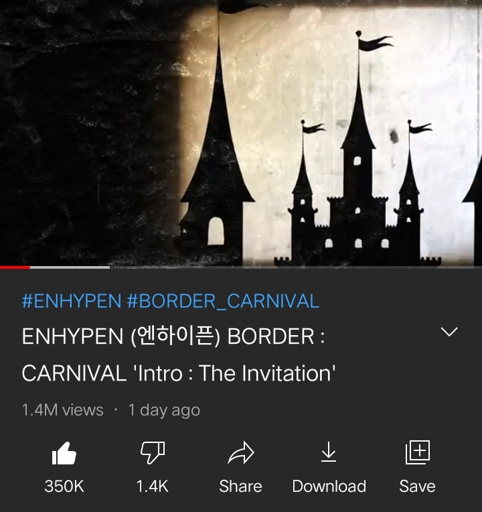Click the Share text label

pos(241,487)
